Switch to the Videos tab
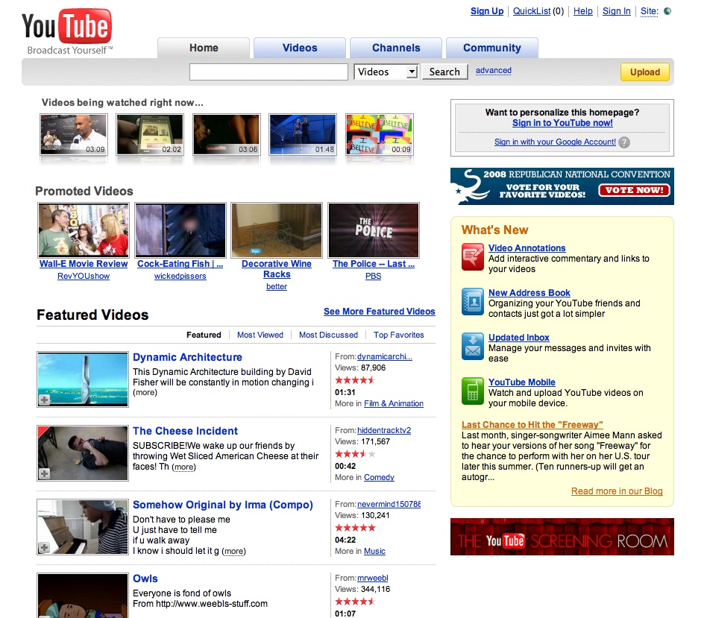This screenshot has height=618, width=710. pos(300,48)
